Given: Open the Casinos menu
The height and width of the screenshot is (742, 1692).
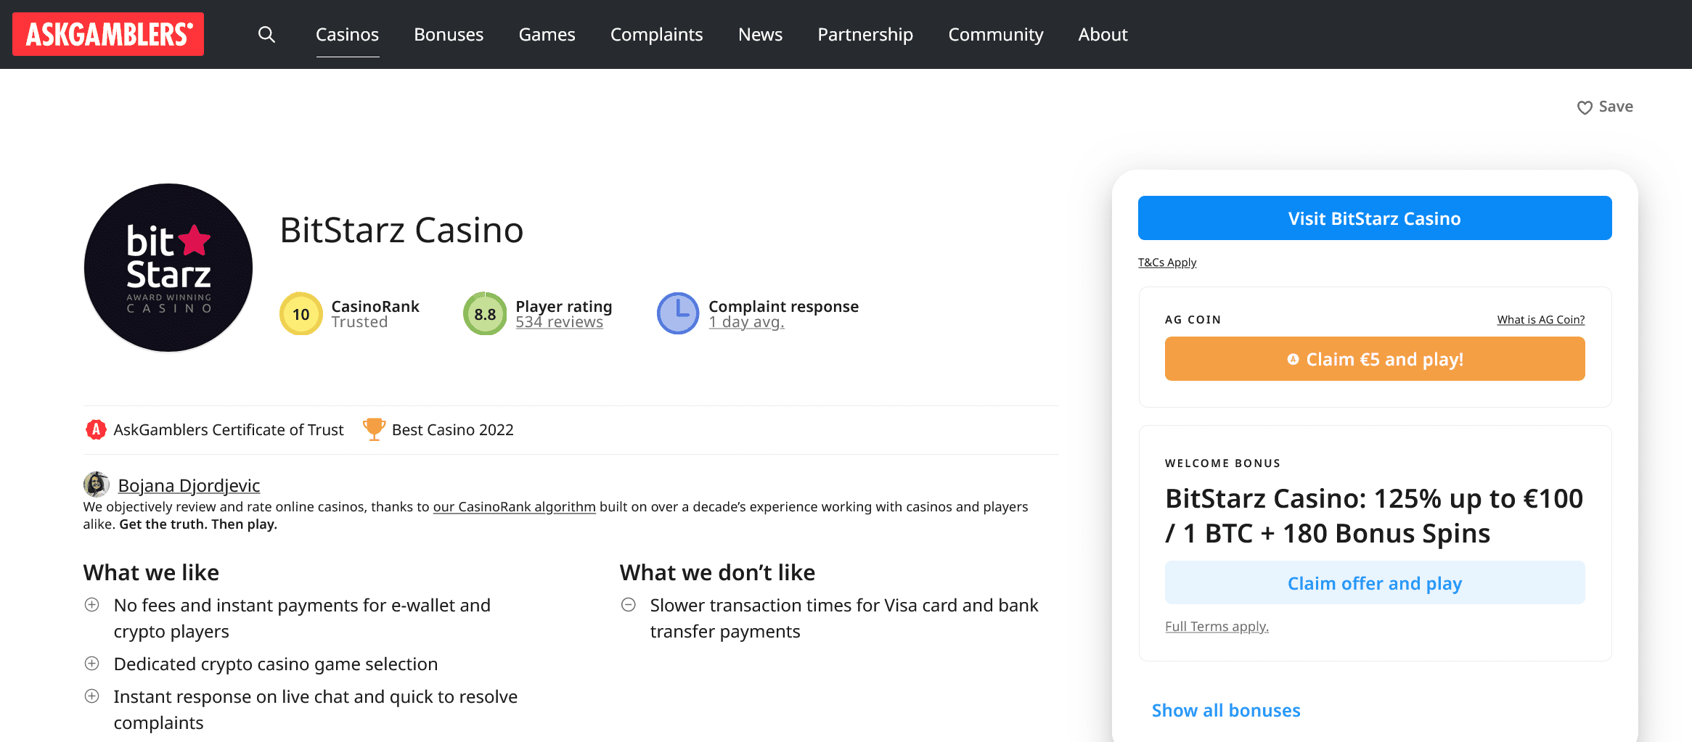Looking at the screenshot, I should [x=347, y=34].
